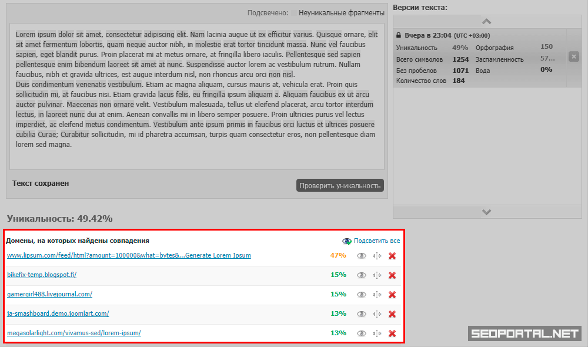Open the www.lipsum.com feed link

tap(129, 255)
